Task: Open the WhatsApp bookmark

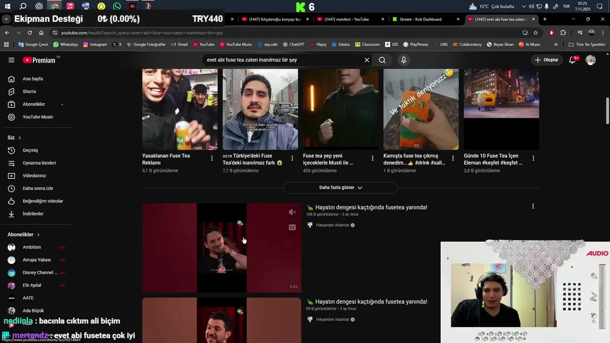Action: [x=66, y=44]
